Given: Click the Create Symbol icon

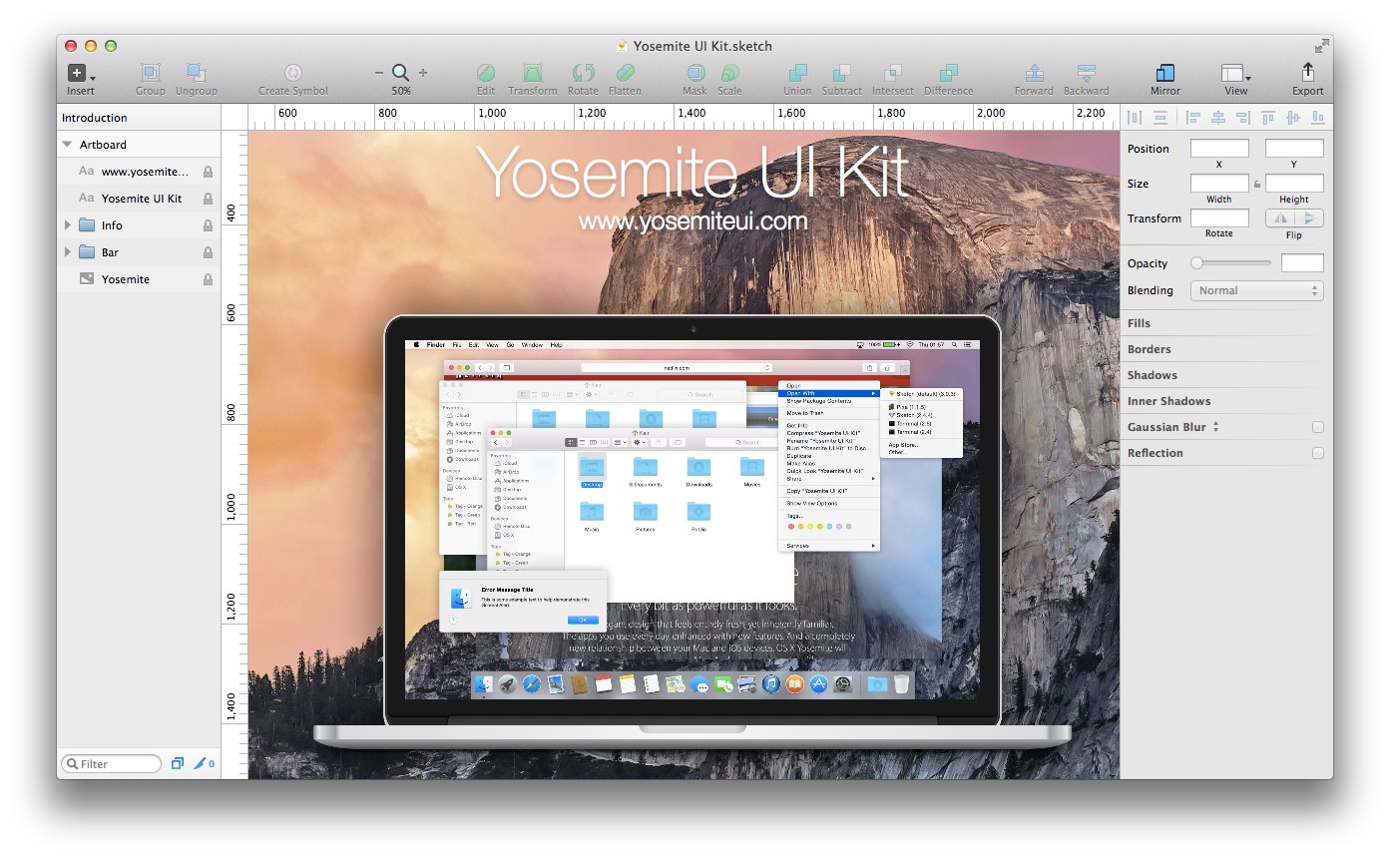Looking at the screenshot, I should 293,73.
